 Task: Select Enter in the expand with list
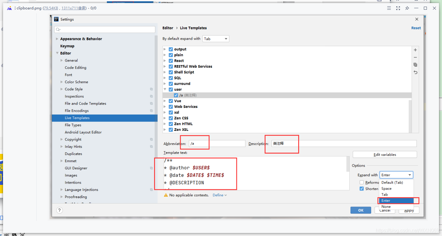coord(396,201)
